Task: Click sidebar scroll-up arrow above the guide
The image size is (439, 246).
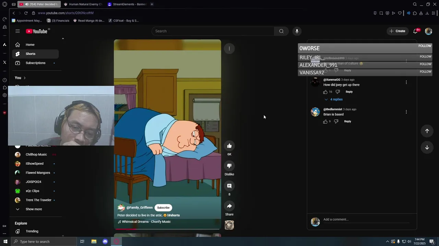Action: tap(63, 39)
